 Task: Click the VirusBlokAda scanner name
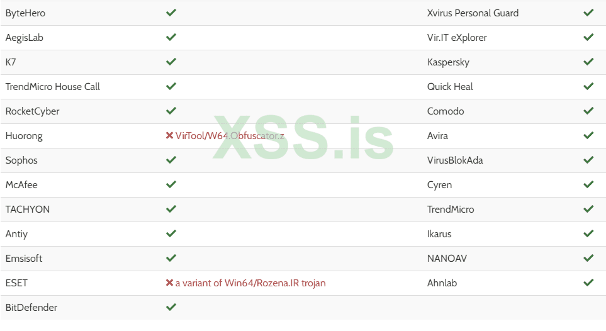coord(455,160)
